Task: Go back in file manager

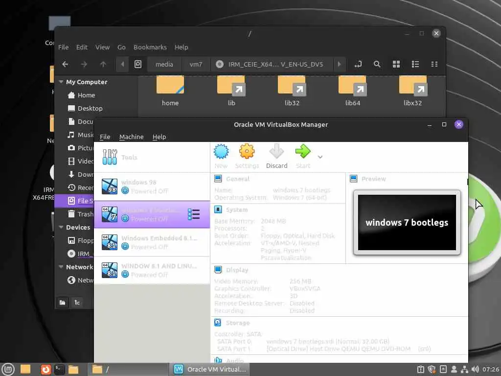Action: [x=65, y=64]
